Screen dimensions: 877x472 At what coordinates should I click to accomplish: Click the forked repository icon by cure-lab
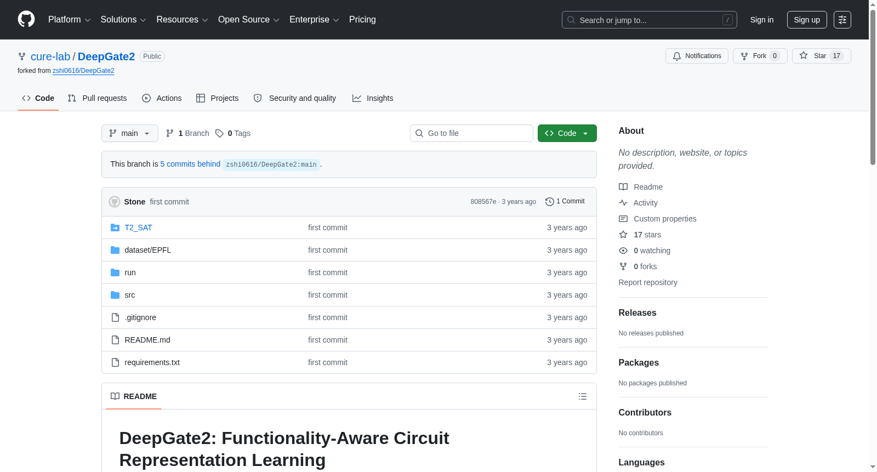(22, 56)
